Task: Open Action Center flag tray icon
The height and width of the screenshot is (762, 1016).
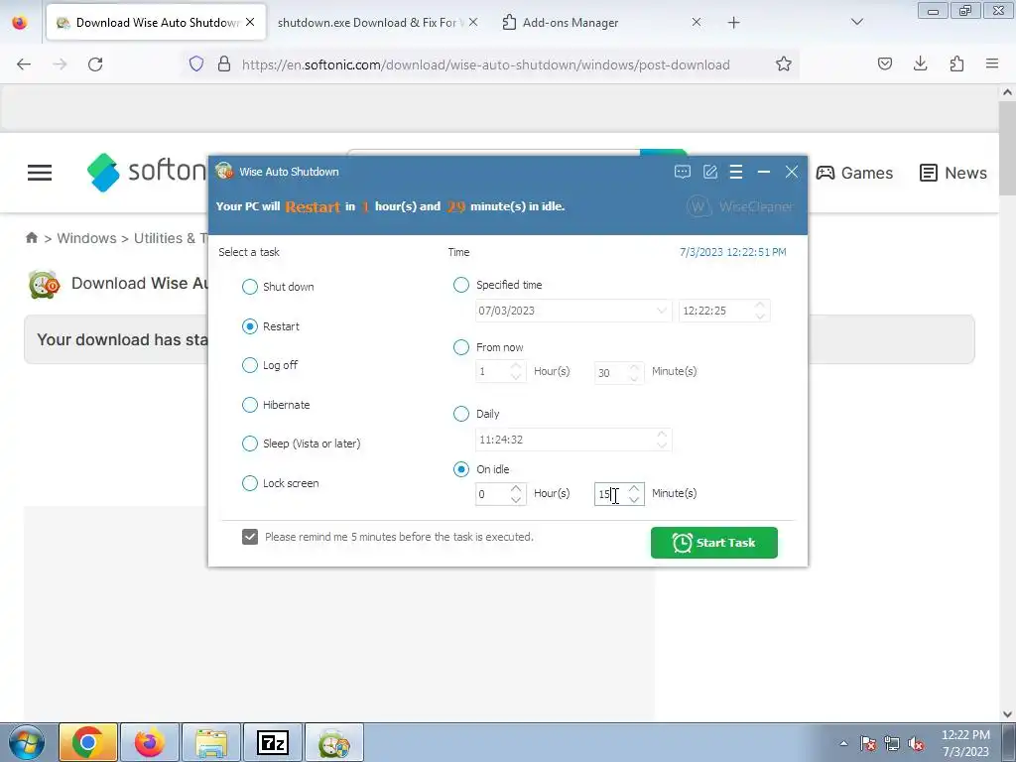Action: (x=868, y=744)
